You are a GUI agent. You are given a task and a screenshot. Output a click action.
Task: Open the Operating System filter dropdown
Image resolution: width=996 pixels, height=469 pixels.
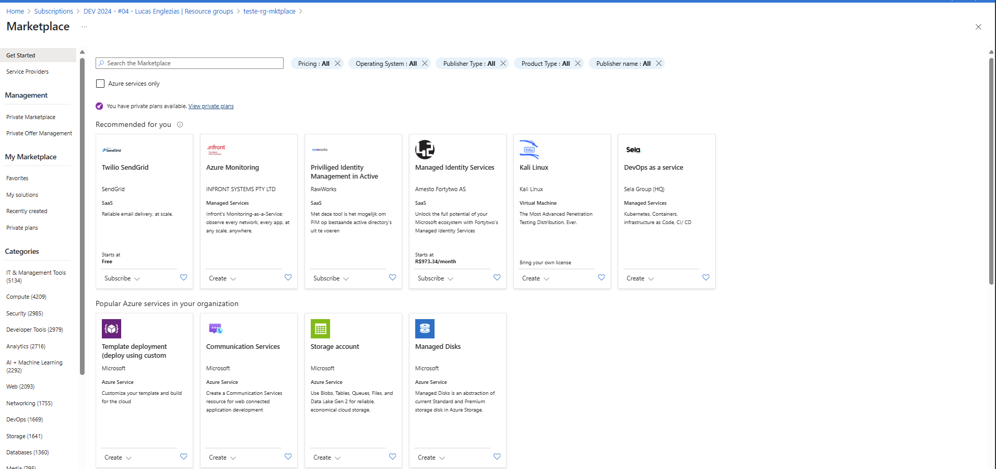click(x=386, y=64)
